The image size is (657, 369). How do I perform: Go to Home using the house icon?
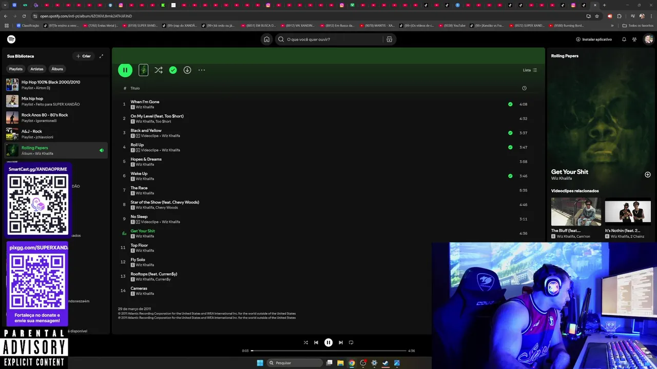coord(266,39)
